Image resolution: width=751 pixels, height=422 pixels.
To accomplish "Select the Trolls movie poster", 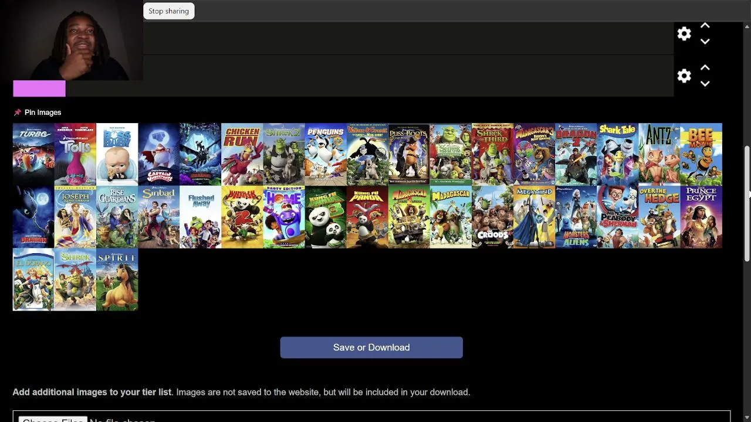I will pos(75,154).
